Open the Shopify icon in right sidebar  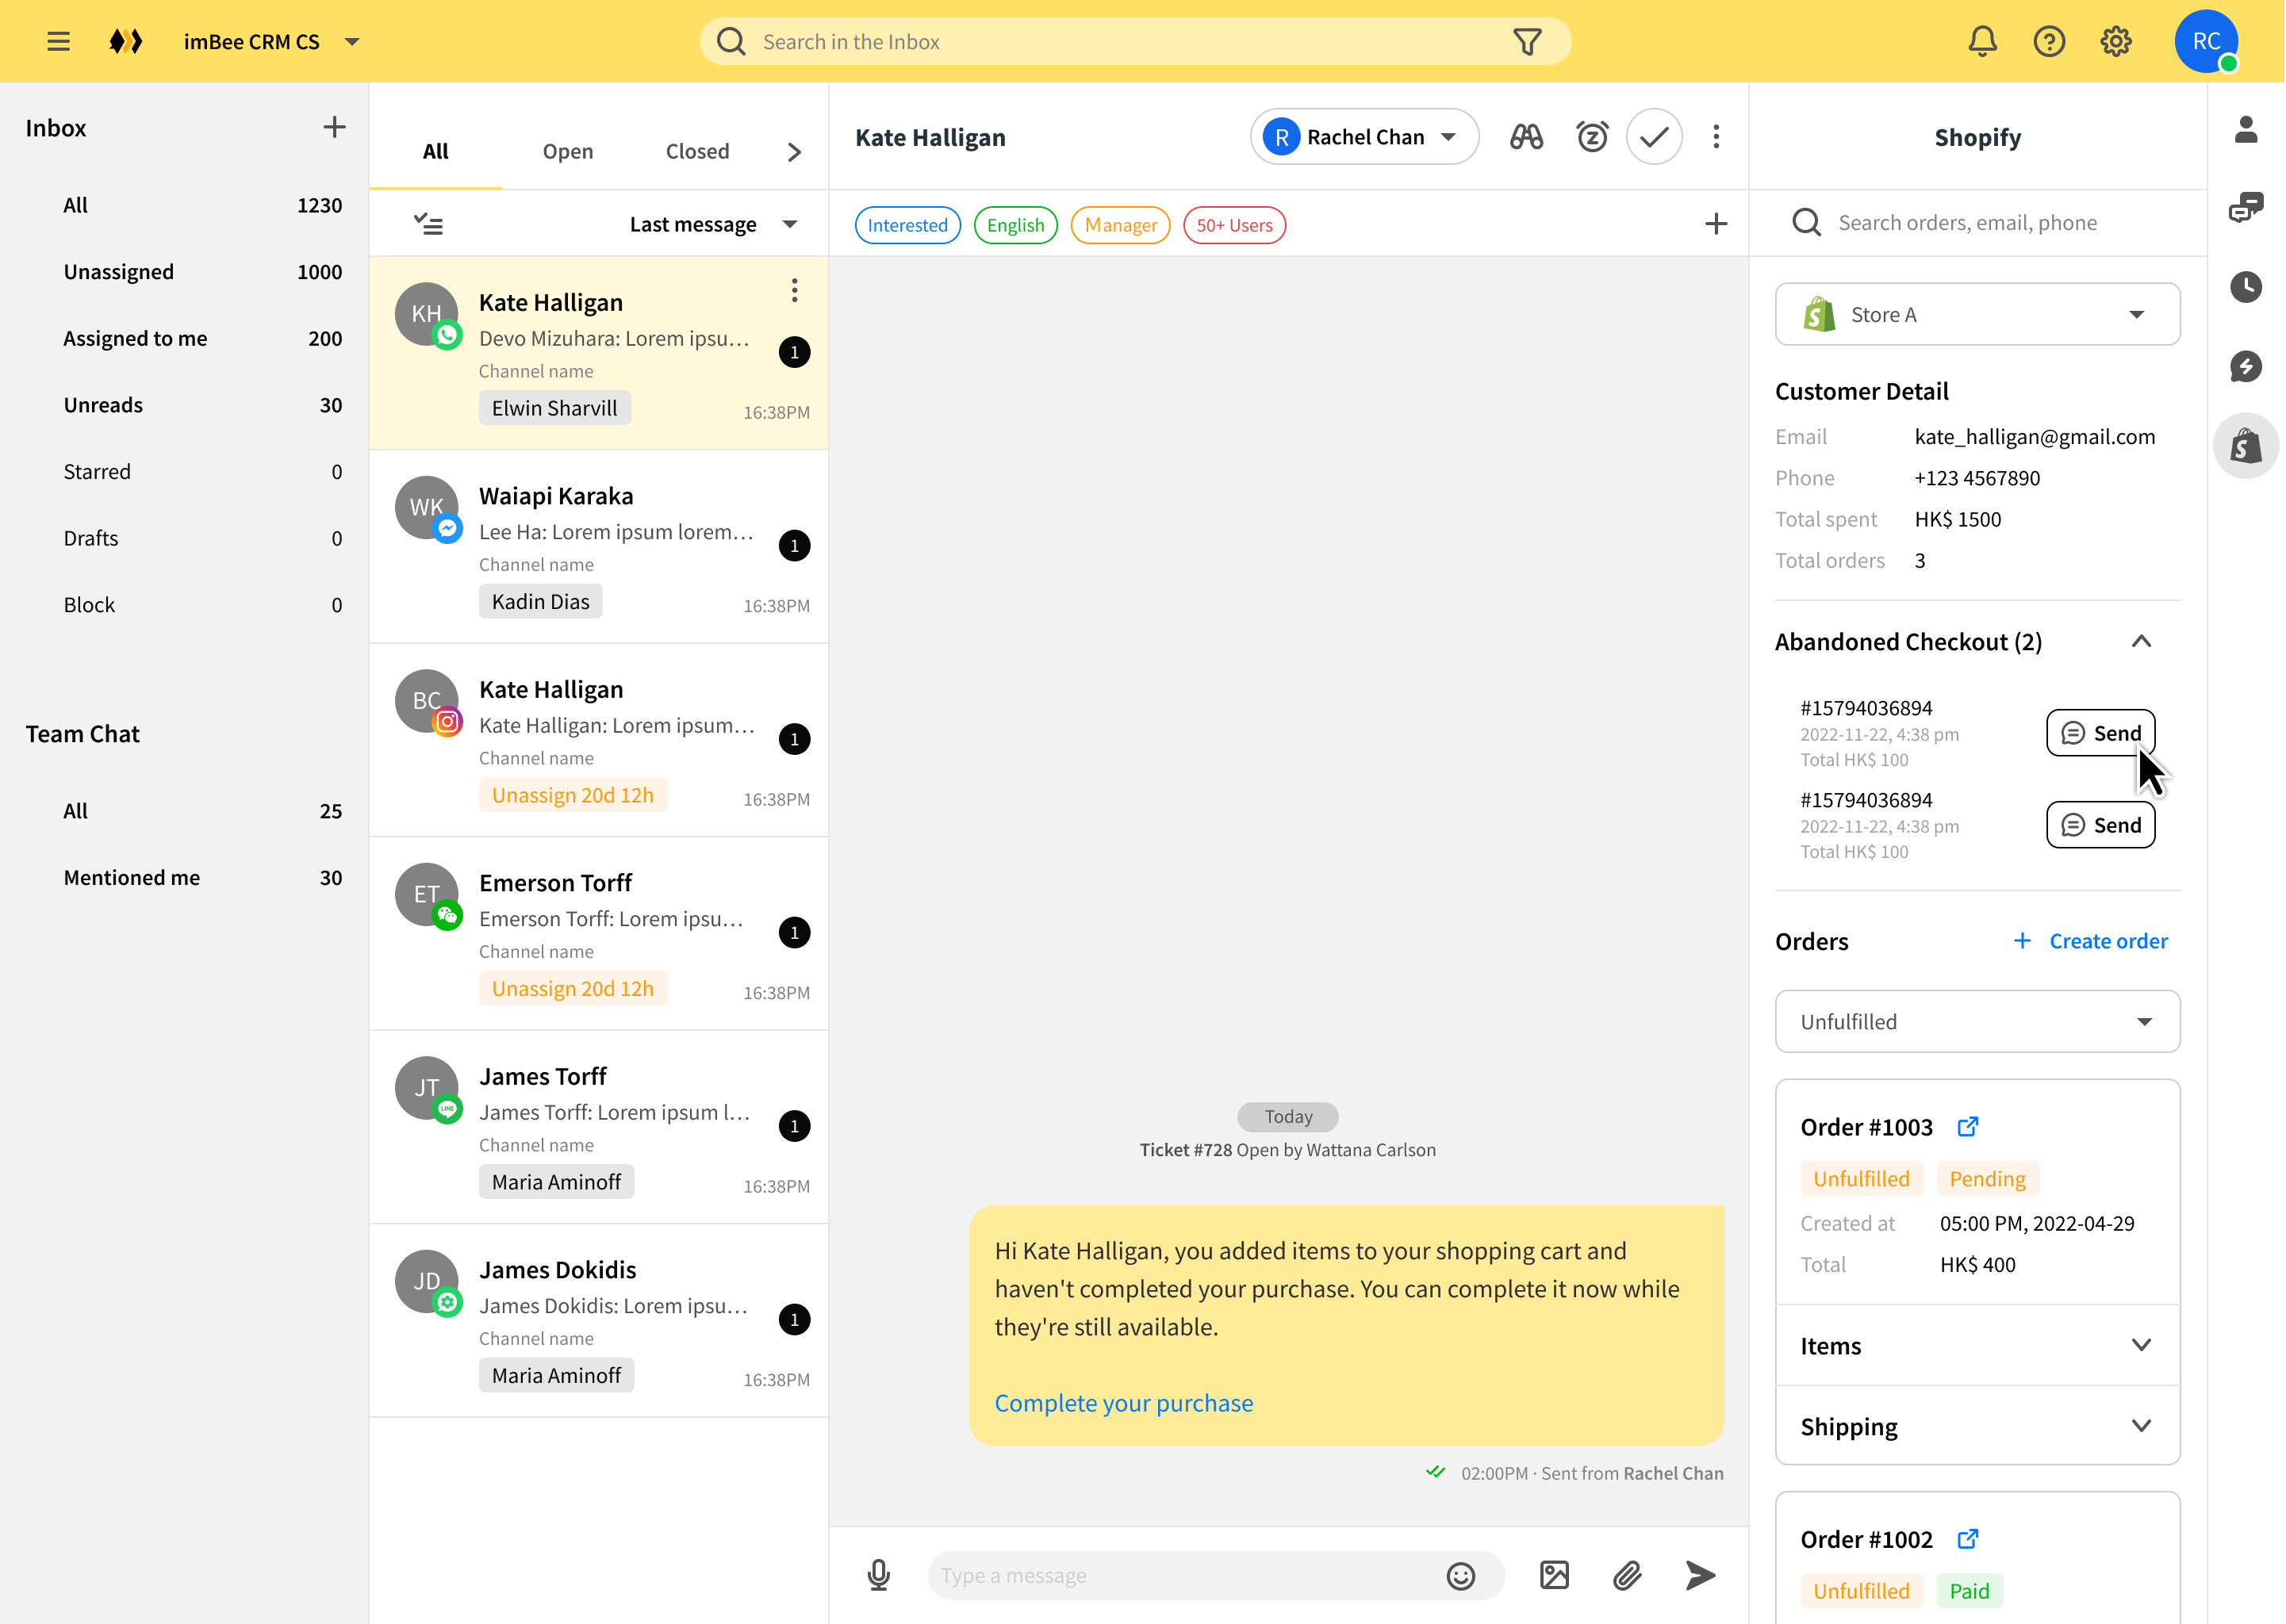tap(2245, 446)
